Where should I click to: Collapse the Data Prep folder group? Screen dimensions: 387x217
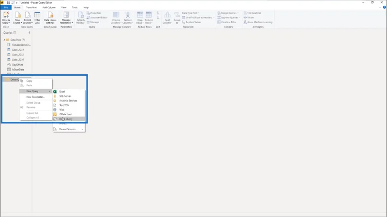click(x=4, y=40)
